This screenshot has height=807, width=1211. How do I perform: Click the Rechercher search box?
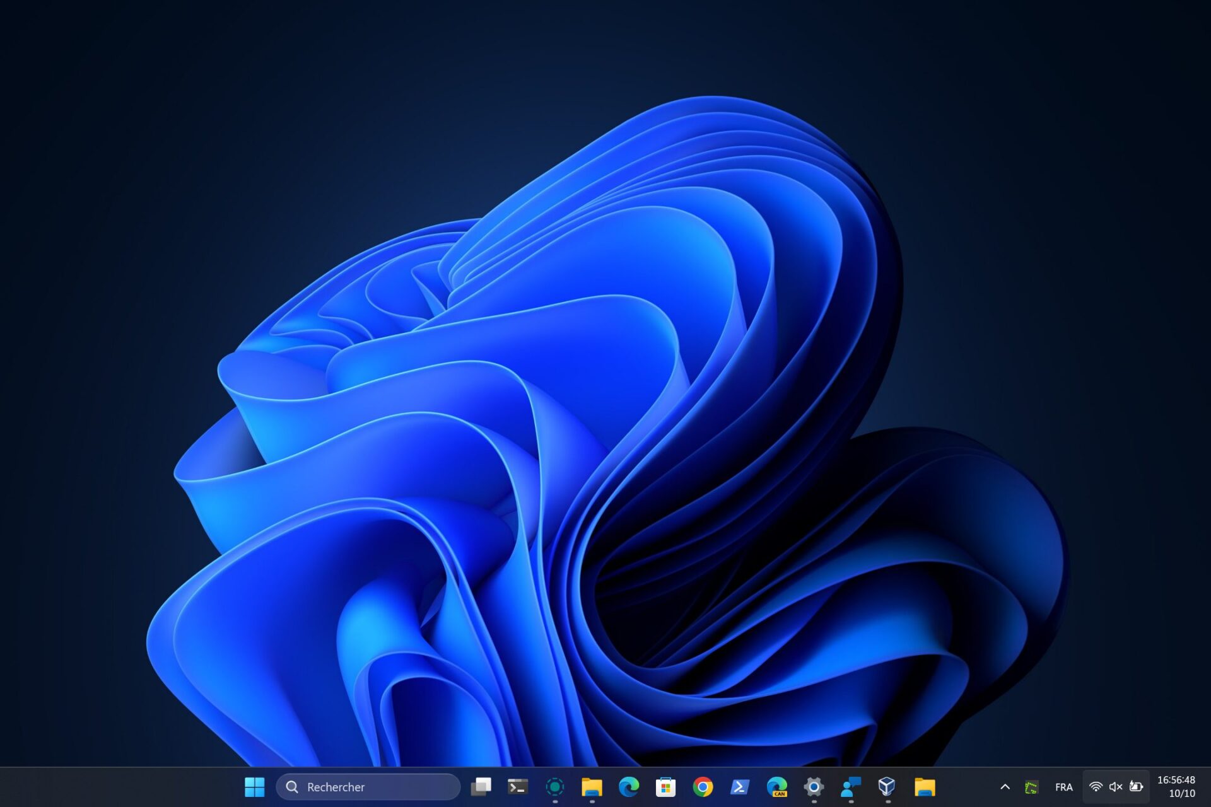point(368,787)
